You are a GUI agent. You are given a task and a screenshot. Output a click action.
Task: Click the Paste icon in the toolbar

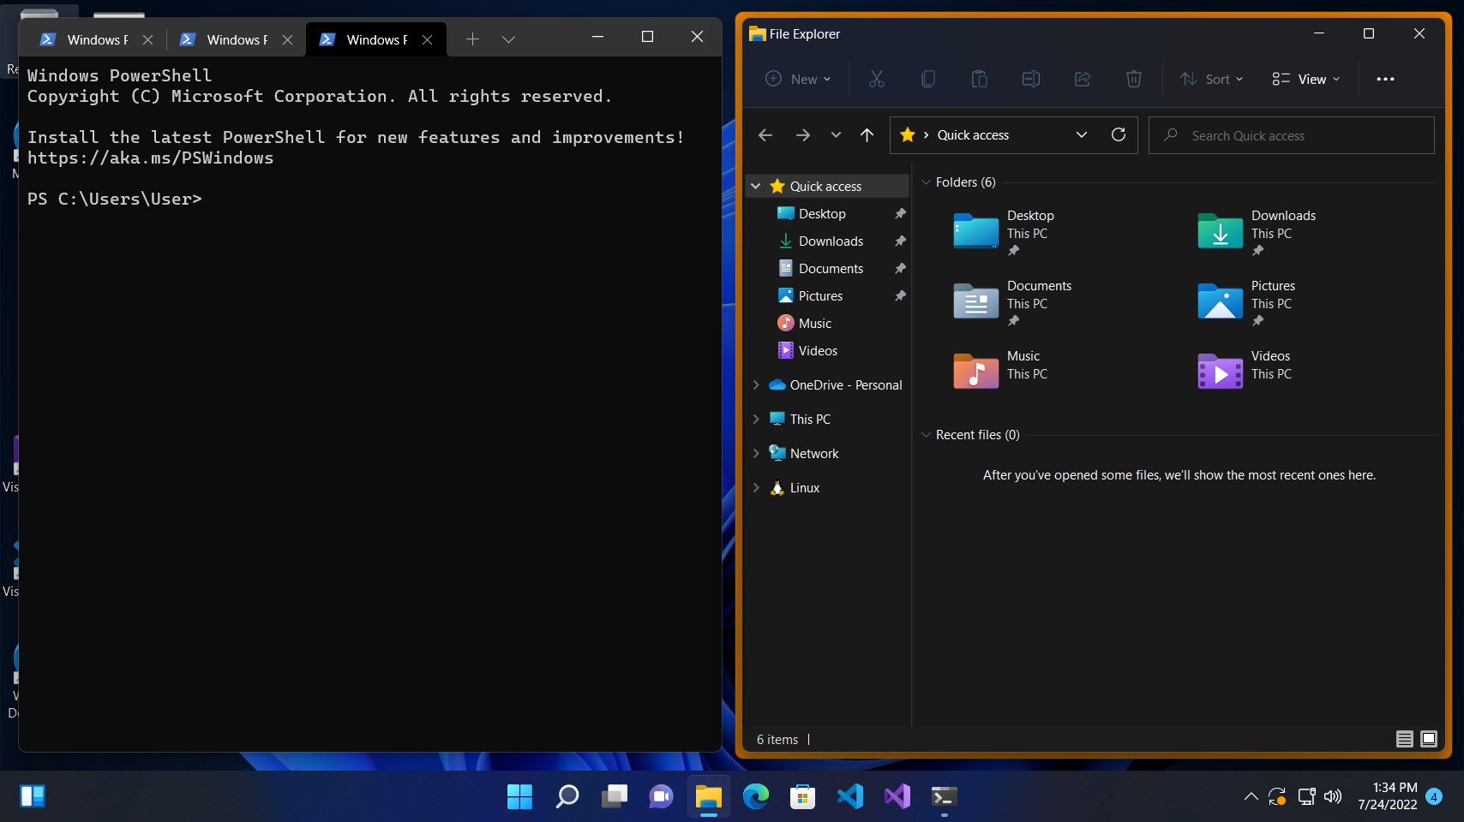point(980,79)
